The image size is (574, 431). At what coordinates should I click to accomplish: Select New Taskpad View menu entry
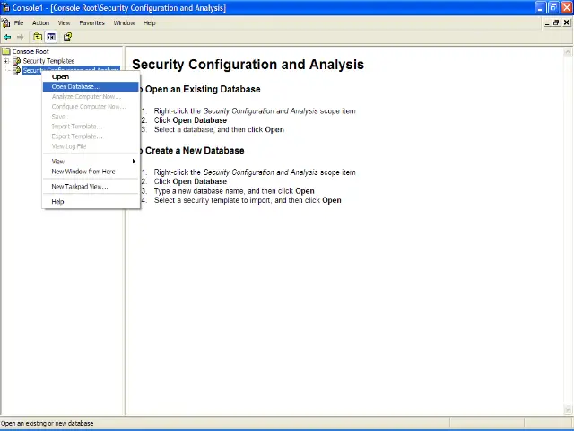click(x=79, y=187)
